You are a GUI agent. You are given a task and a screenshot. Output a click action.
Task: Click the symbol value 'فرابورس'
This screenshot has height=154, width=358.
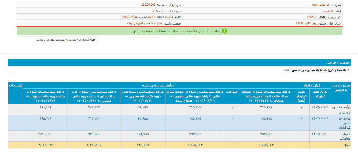[x=328, y=11]
